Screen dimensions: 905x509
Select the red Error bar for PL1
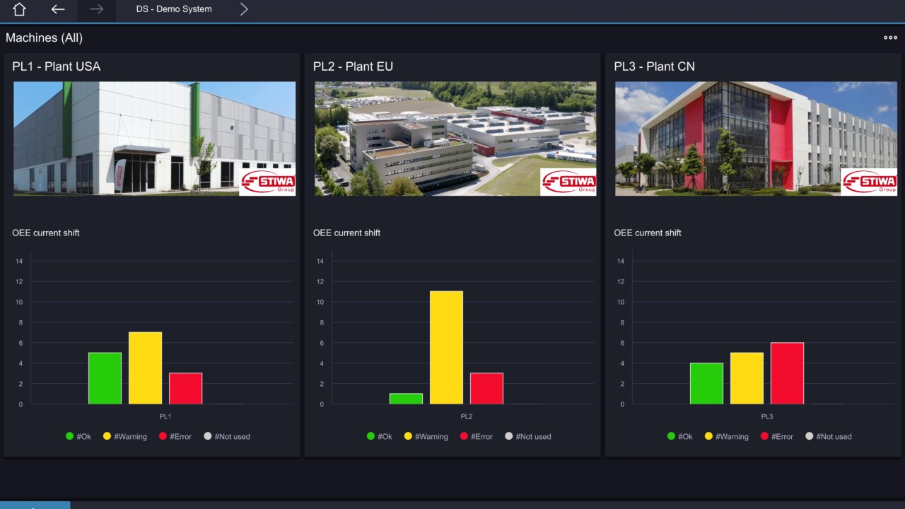pos(185,389)
